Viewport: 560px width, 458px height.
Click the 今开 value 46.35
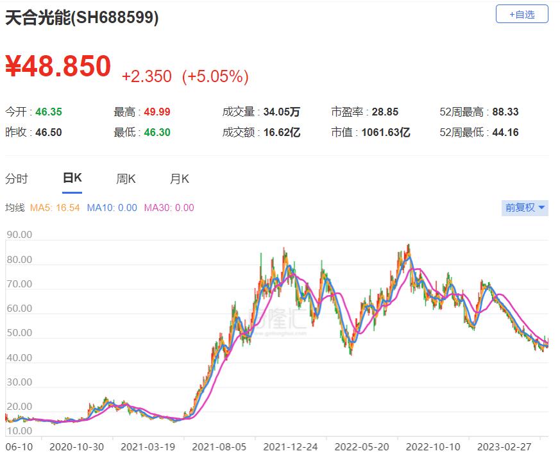click(49, 112)
